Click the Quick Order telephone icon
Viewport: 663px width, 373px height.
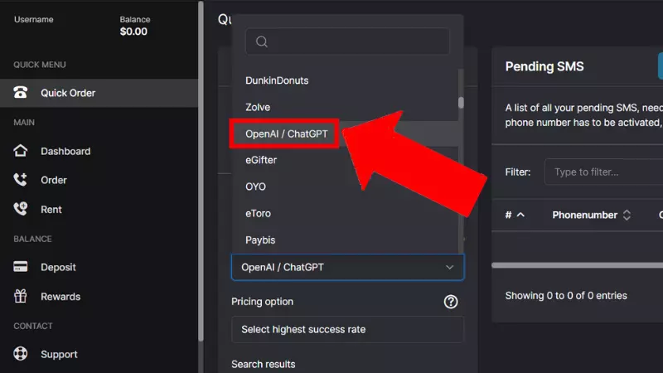20,92
